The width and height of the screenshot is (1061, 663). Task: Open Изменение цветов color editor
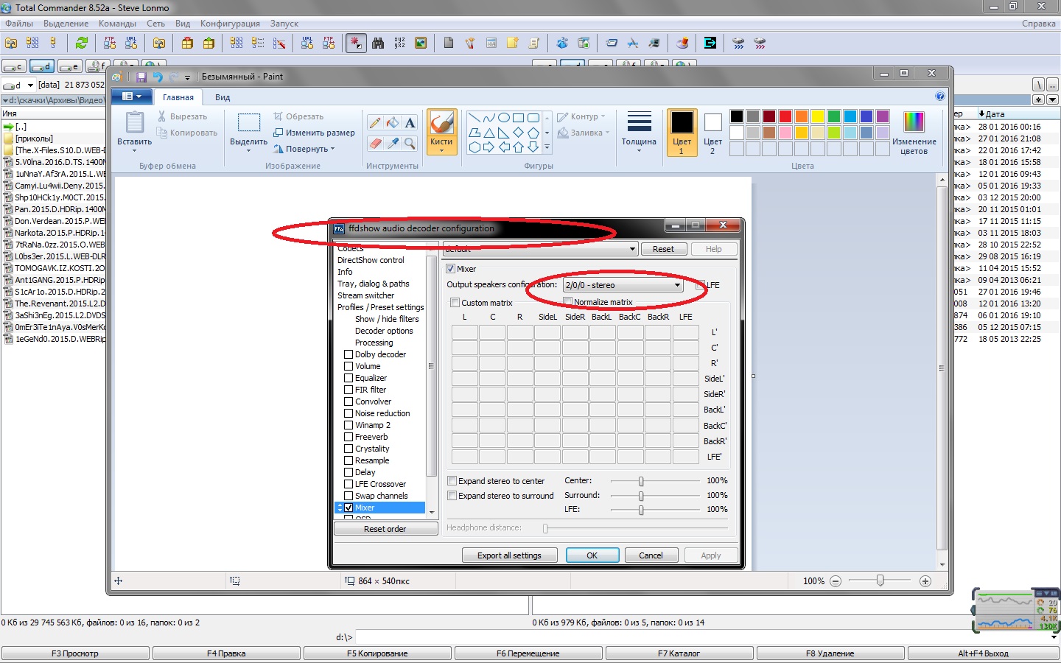[x=914, y=133]
